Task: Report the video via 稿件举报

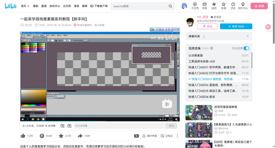Action: click(x=150, y=136)
